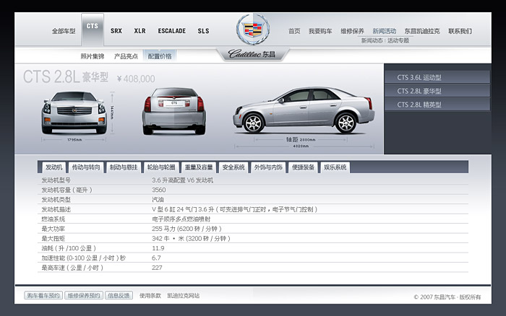This screenshot has height=316, width=506.
Task: Click the Cadillac 东昌 wordmark badge
Action: (x=252, y=54)
